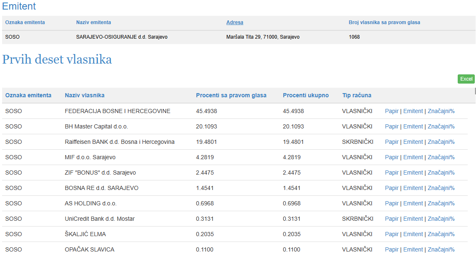The height and width of the screenshot is (254, 476).
Task: Select Raiffeisen BANK d.d. Bosna i Hercegovina name
Action: pos(120,142)
